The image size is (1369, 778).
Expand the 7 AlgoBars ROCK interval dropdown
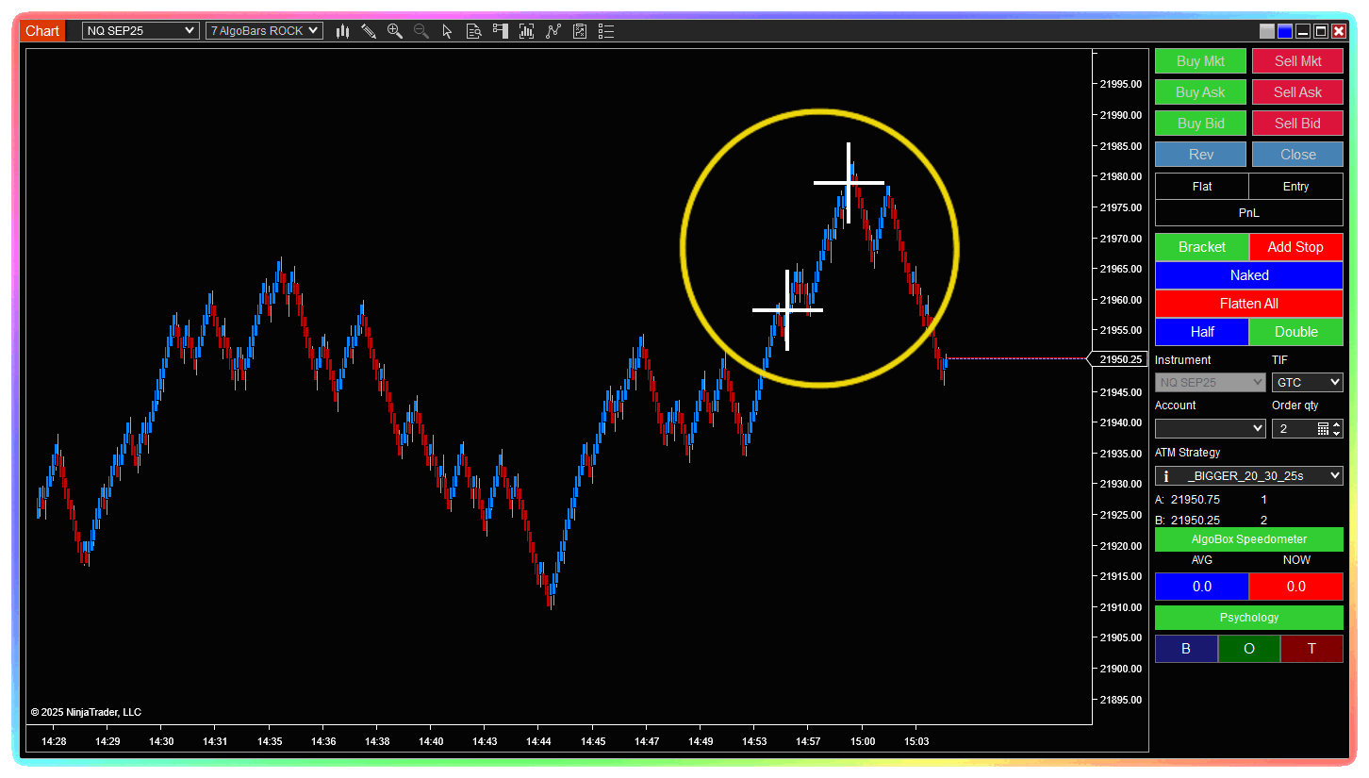(x=264, y=31)
